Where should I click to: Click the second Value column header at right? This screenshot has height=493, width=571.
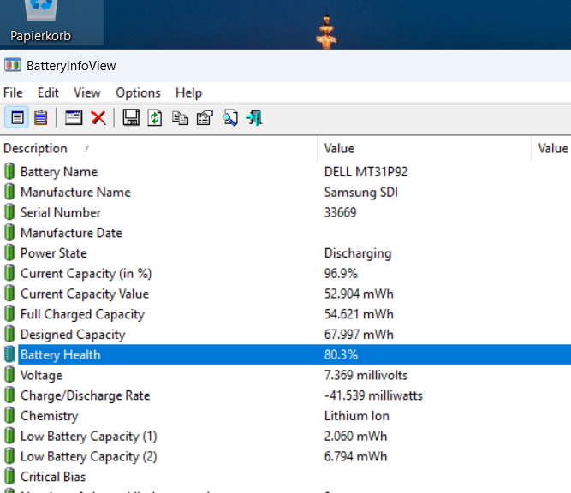(x=551, y=149)
